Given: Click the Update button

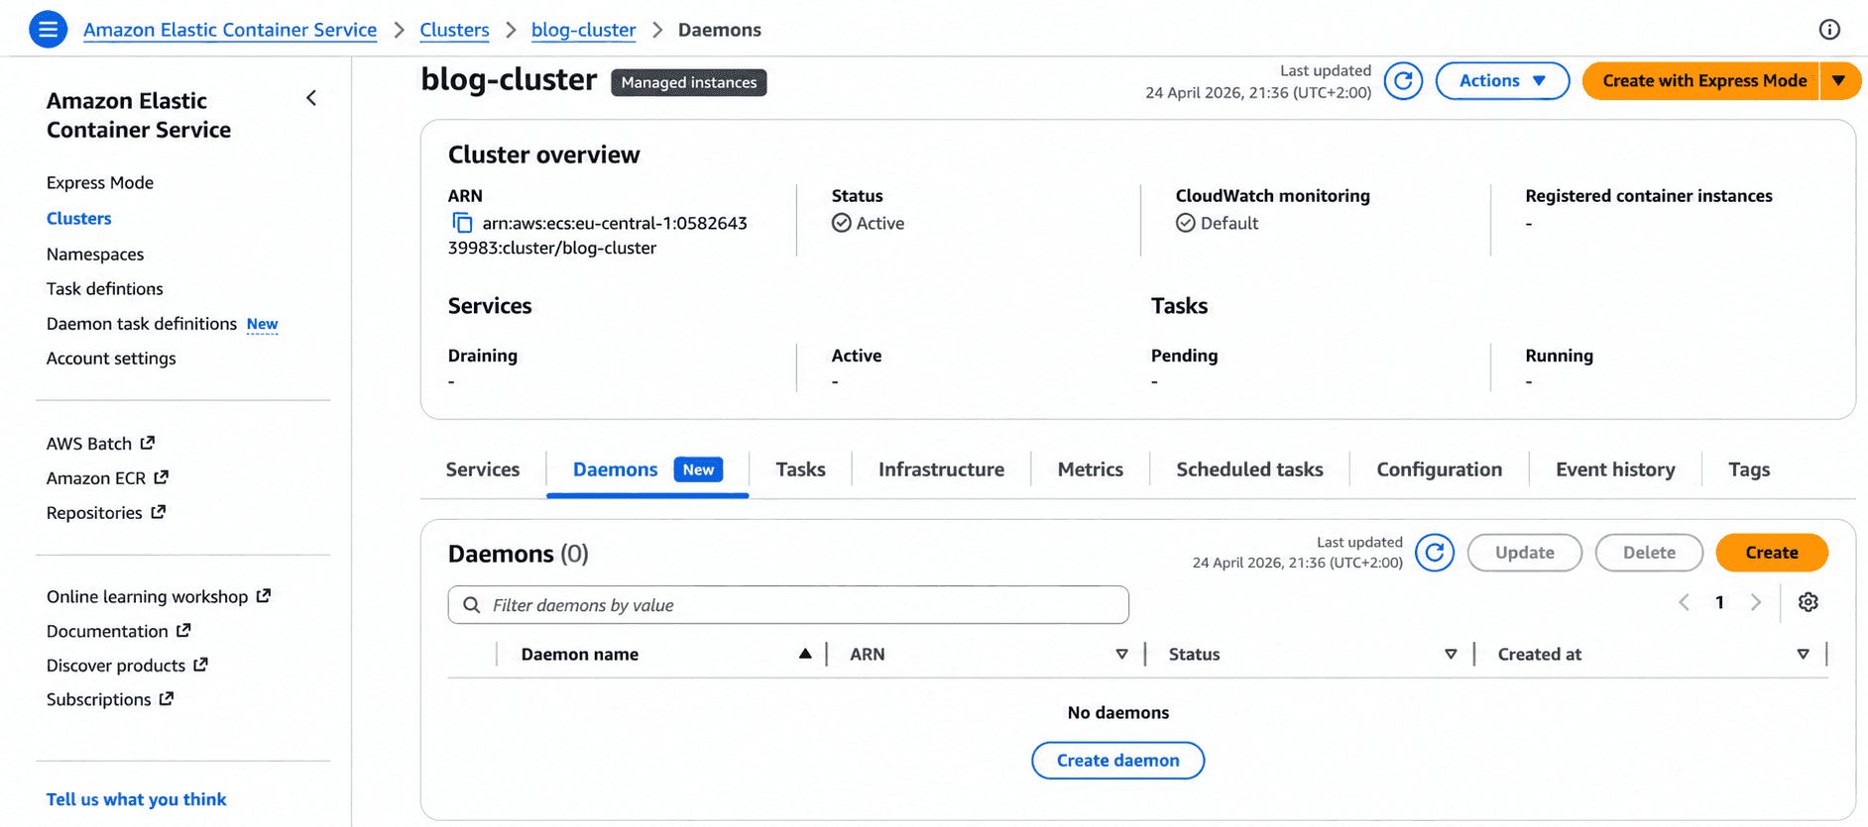Looking at the screenshot, I should tap(1524, 553).
